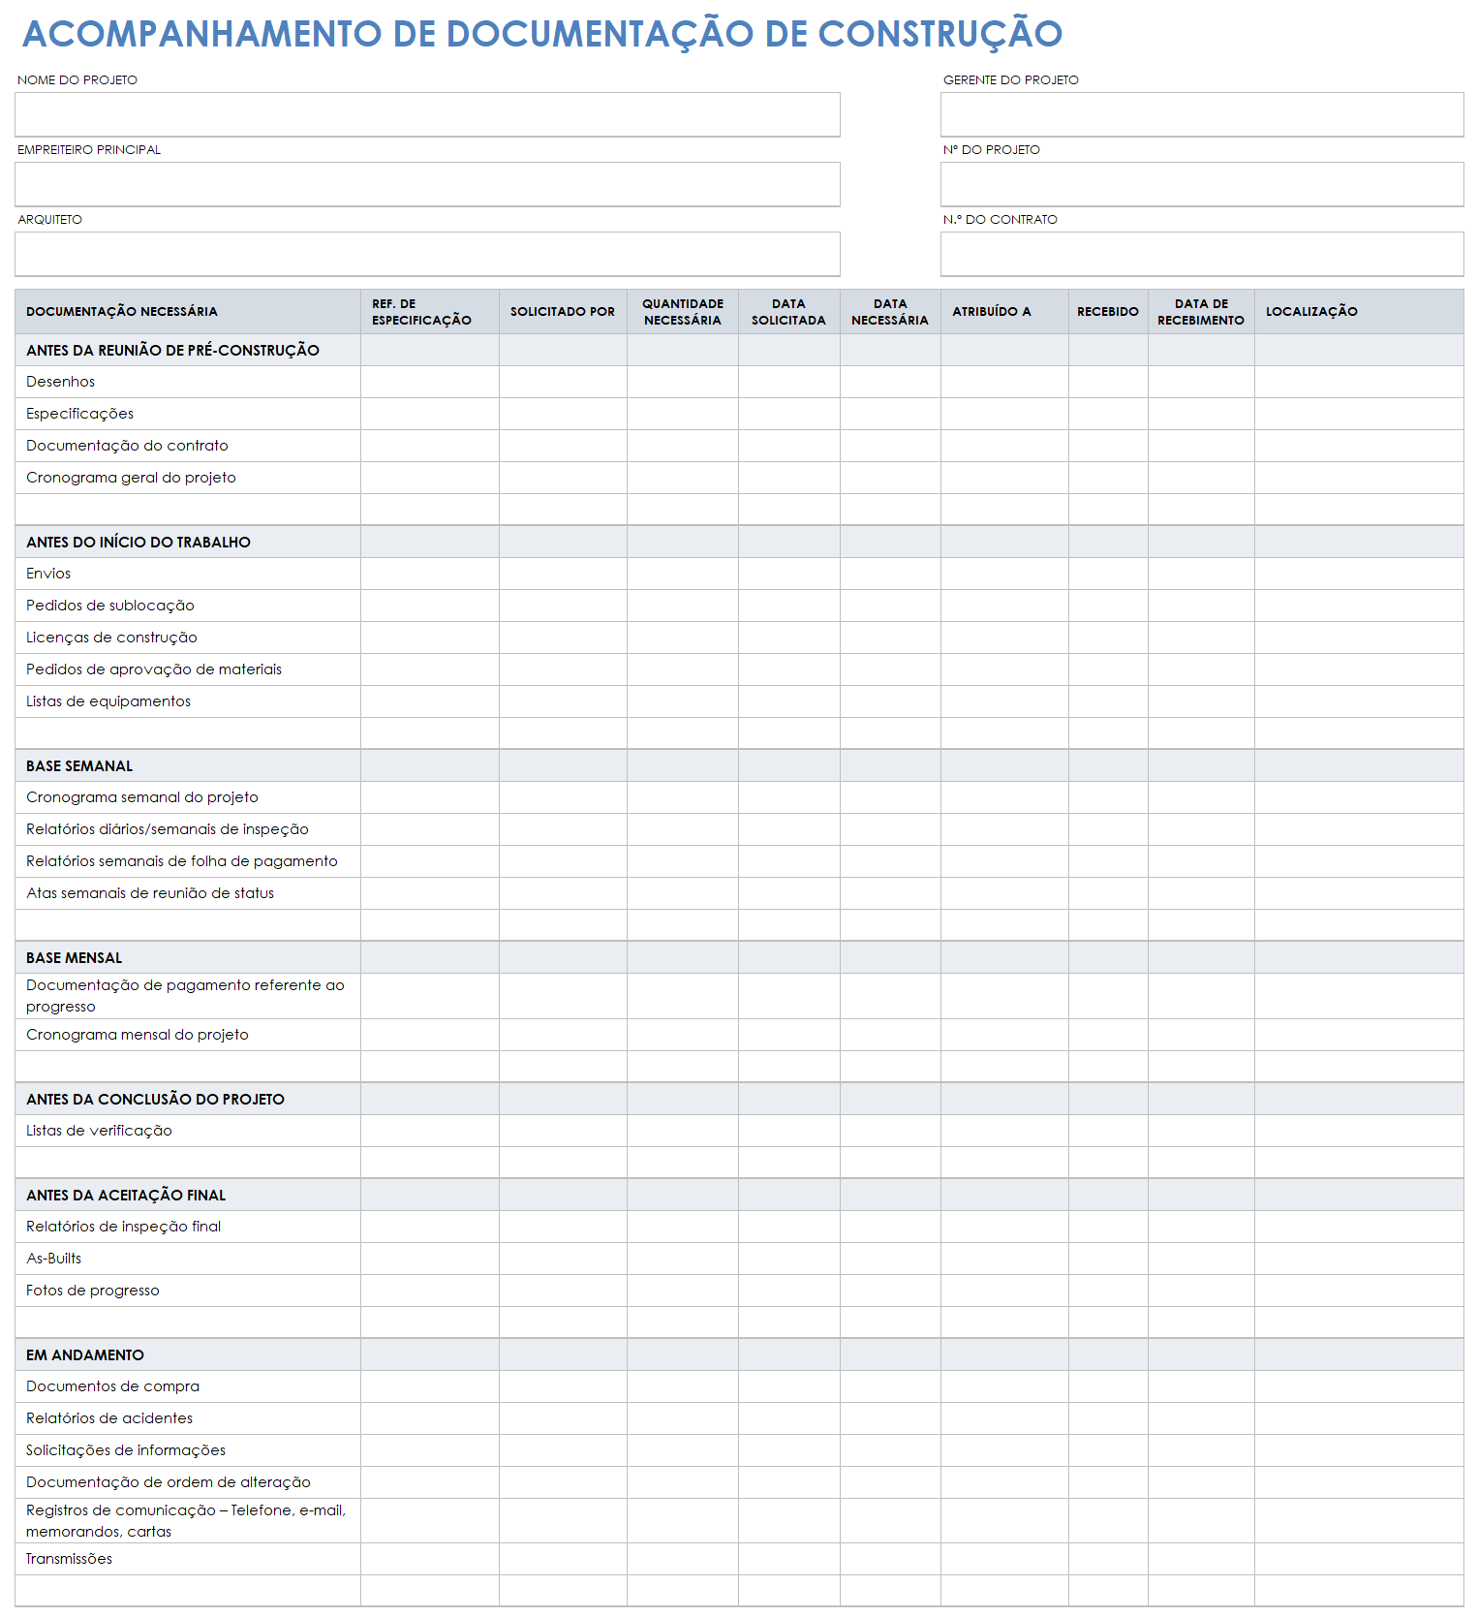Screen dimensions: 1478x1618
Task: Click the 'Em Andamento' section row
Action: point(739,1355)
